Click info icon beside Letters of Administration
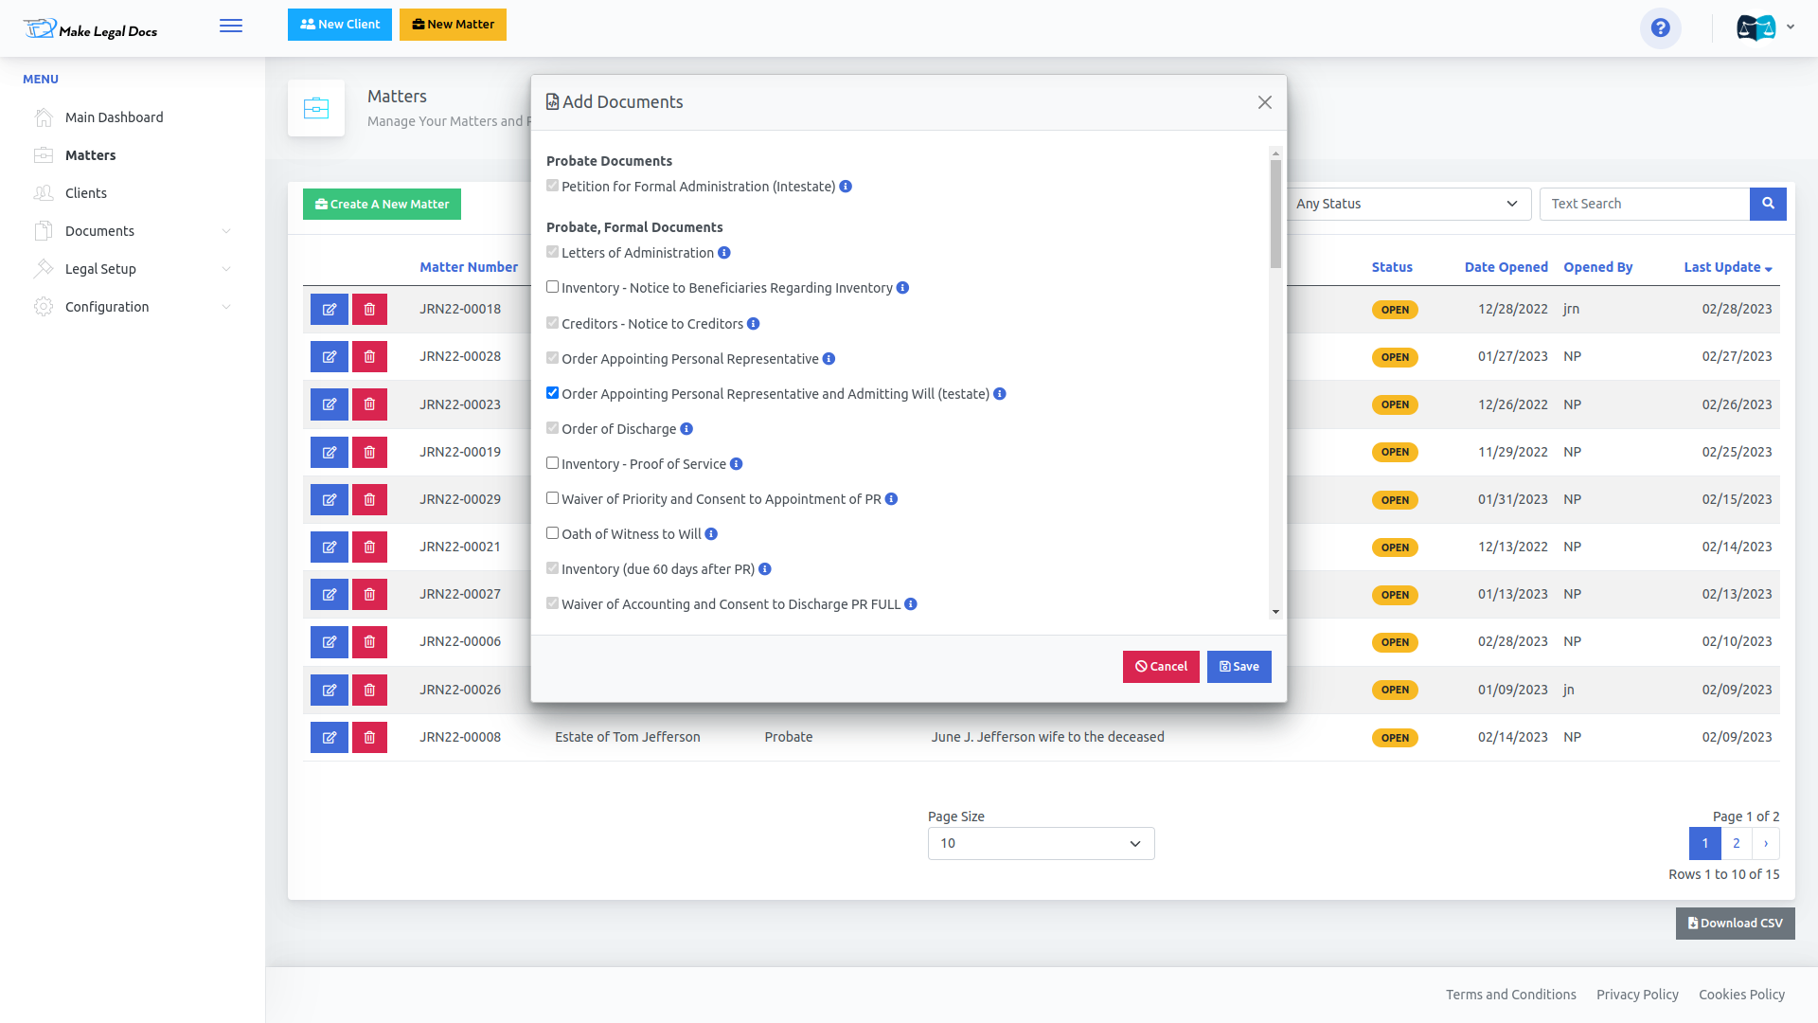Image resolution: width=1818 pixels, height=1023 pixels. (724, 253)
